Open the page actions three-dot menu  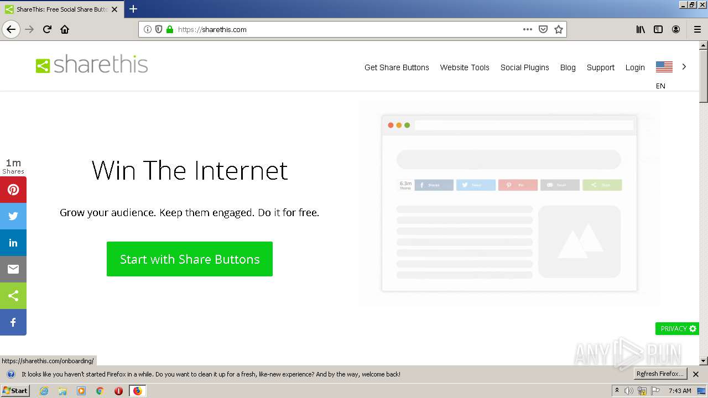coord(528,29)
